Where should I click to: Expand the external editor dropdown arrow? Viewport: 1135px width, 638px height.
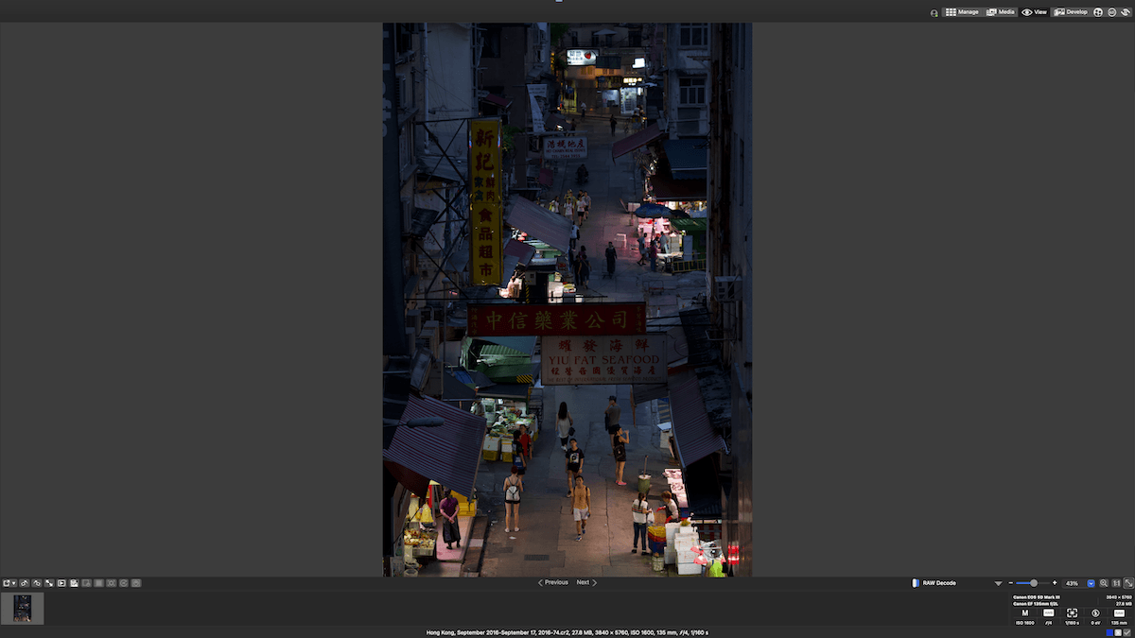[14, 583]
